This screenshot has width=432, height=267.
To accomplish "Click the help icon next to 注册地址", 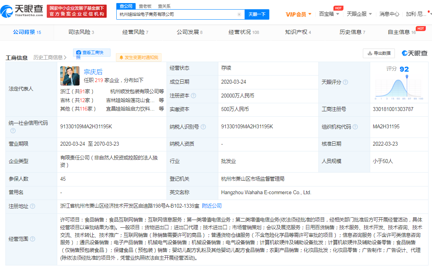I will pos(32,206).
